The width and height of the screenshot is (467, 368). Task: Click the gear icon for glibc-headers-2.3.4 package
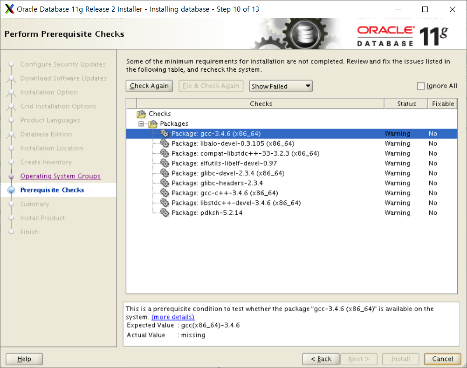[x=165, y=183]
